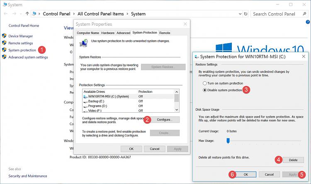Click the search magnifier icon
Viewport: 311px width, 184px height.
click(x=304, y=14)
